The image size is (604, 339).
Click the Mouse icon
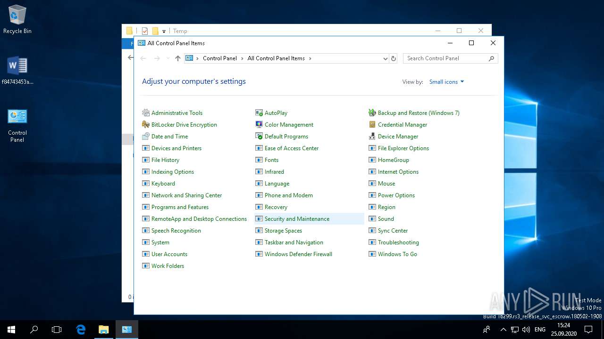click(x=372, y=184)
